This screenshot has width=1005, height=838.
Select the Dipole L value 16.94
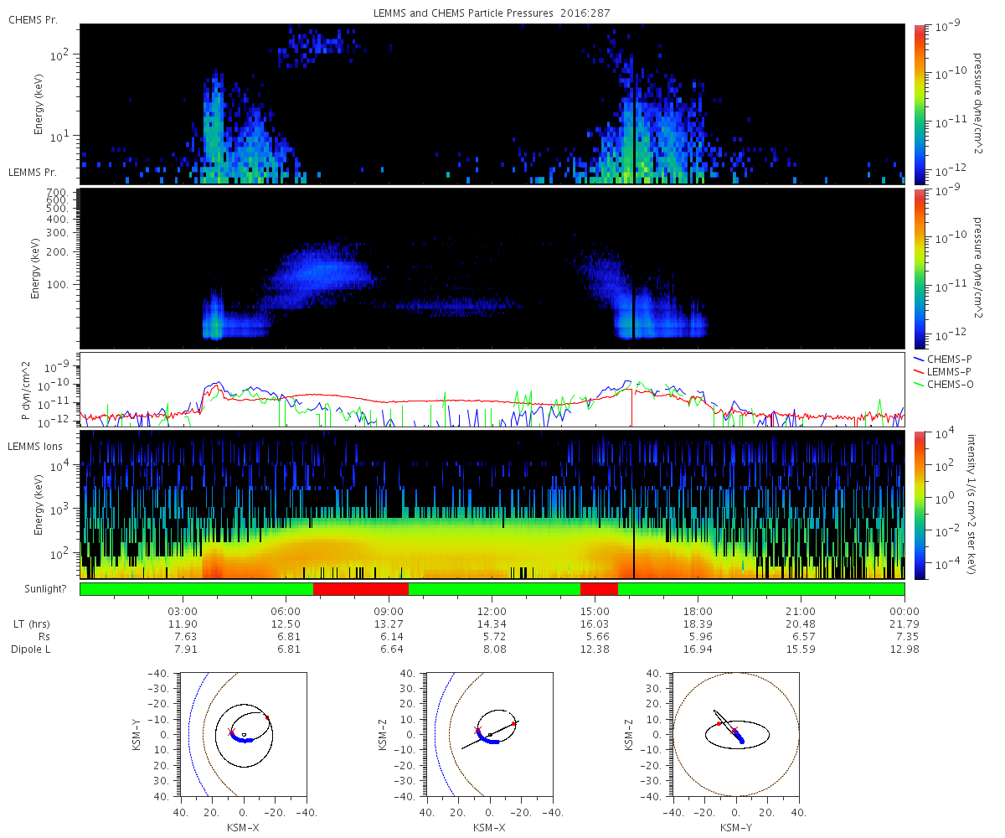click(x=698, y=649)
